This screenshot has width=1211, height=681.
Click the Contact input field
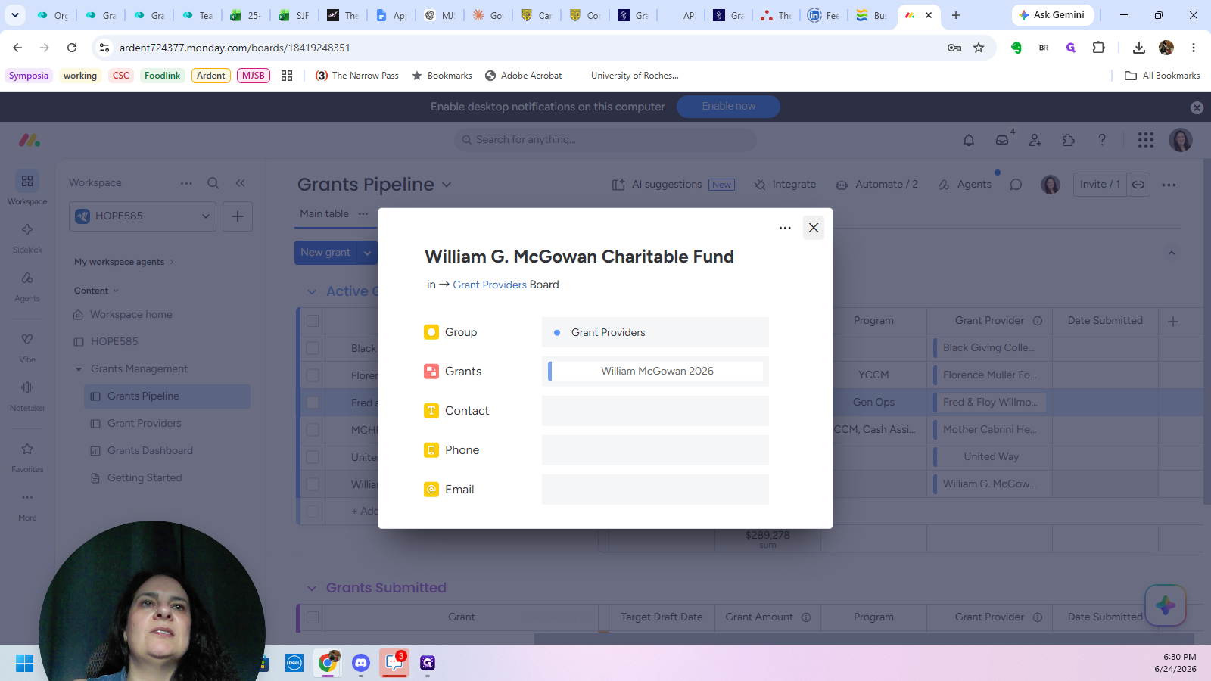click(x=655, y=411)
